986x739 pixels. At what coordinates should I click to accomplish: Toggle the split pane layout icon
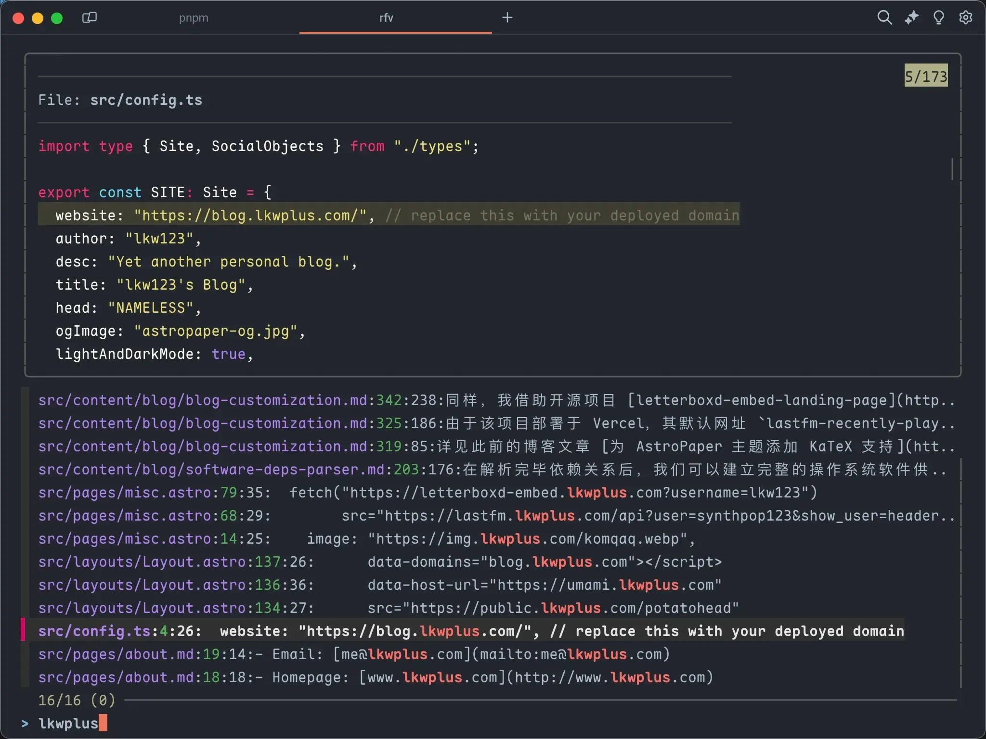click(x=90, y=18)
